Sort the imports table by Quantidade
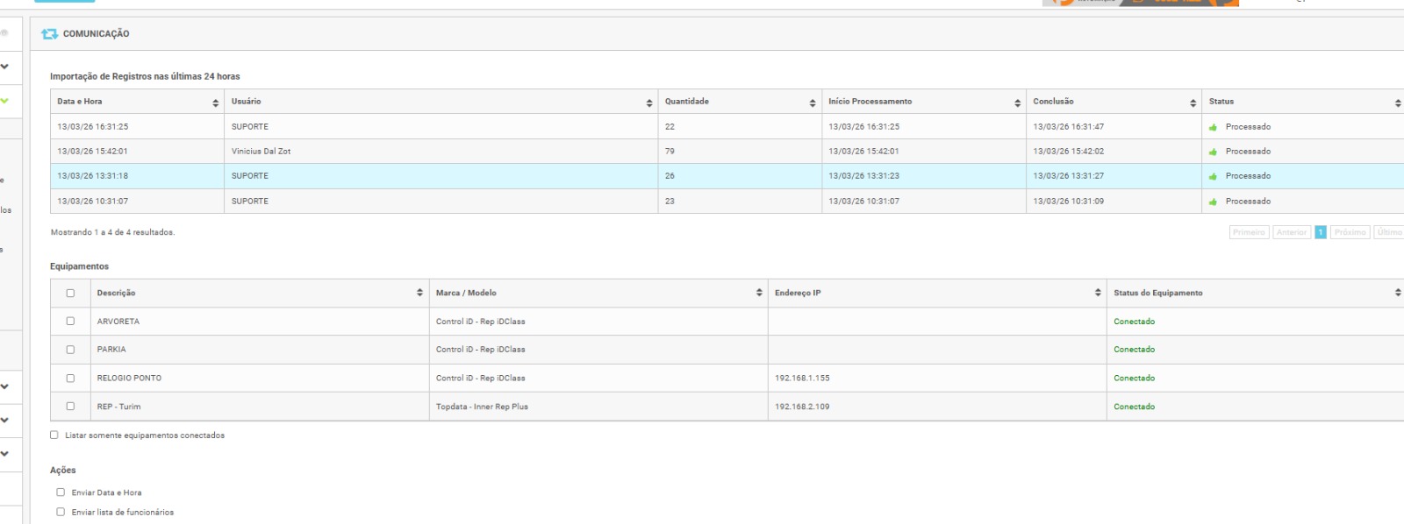The image size is (1404, 524). pos(813,103)
